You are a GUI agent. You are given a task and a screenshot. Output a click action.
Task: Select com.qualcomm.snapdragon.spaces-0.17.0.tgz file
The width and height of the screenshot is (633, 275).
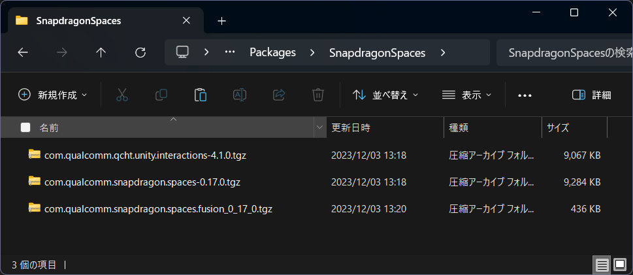tap(142, 182)
